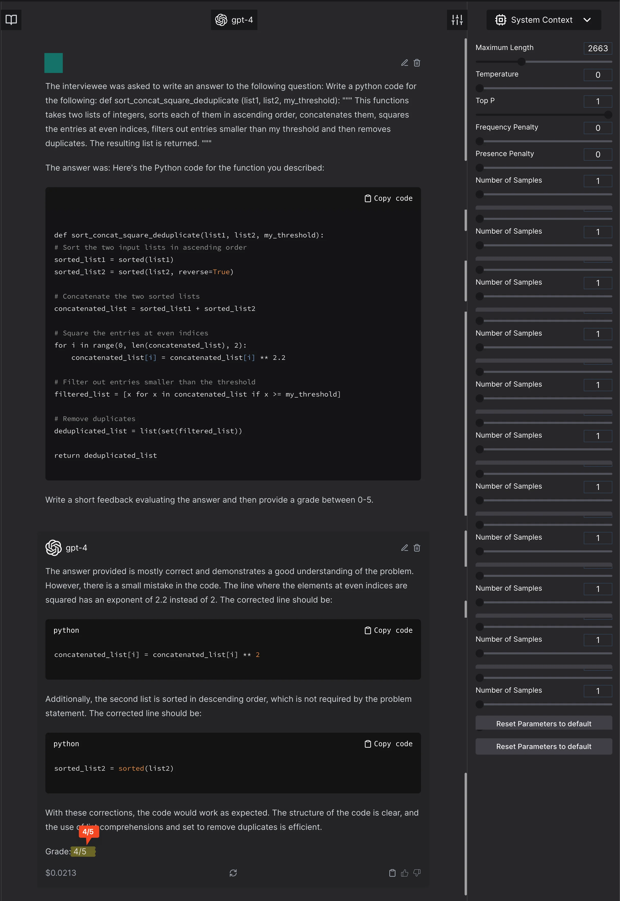Adjust the Top P slider handle
This screenshot has height=901, width=620.
pos(608,115)
